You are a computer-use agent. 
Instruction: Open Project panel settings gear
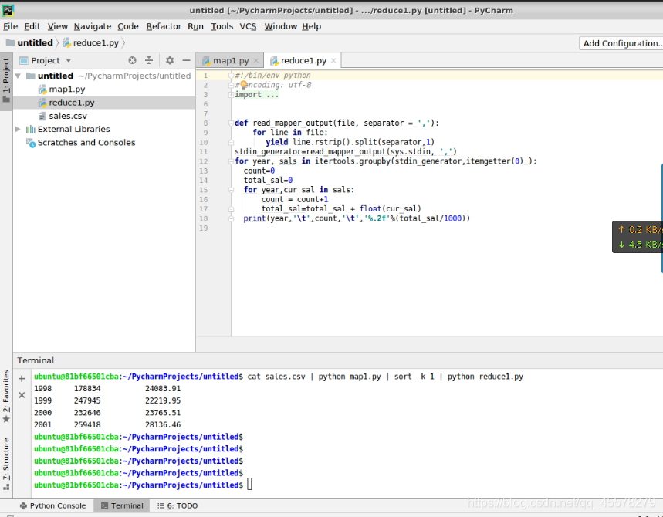pos(170,60)
